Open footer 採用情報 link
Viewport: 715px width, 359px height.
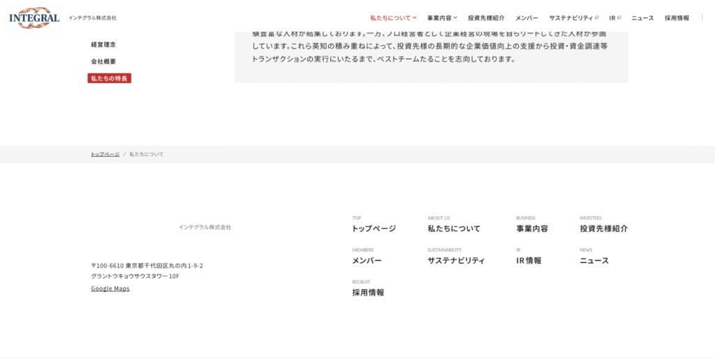tap(368, 293)
